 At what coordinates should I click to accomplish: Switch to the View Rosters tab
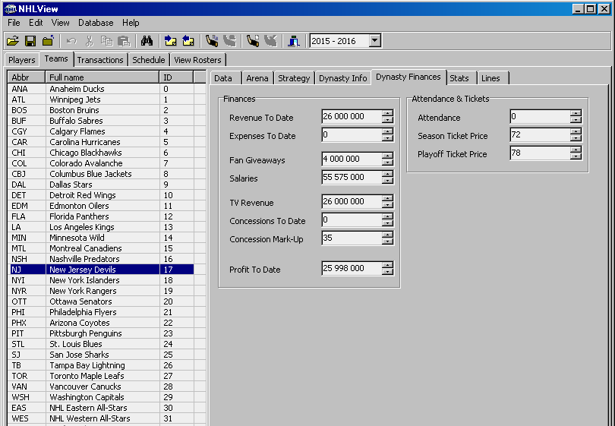(x=197, y=60)
